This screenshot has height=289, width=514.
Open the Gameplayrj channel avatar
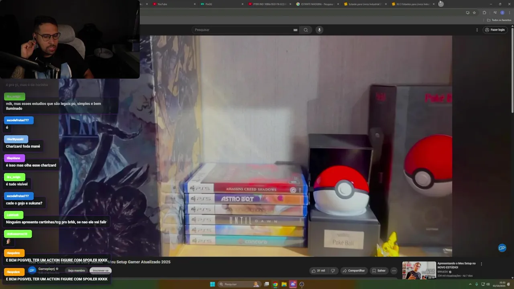[32, 270]
